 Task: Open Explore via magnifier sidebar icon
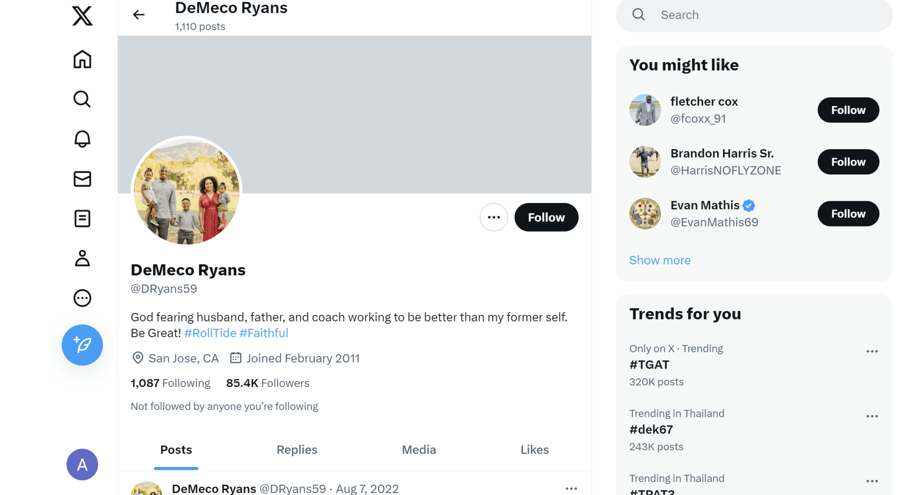click(x=82, y=99)
